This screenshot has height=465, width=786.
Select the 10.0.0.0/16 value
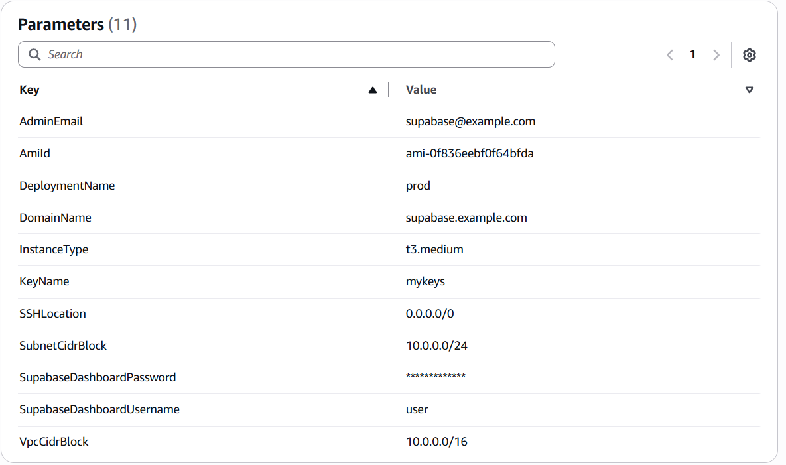click(436, 442)
